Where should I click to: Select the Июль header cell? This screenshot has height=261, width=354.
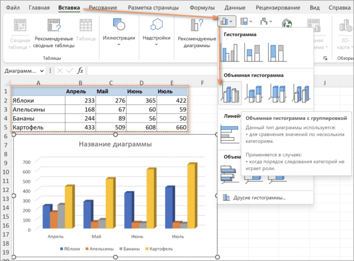[x=172, y=91]
